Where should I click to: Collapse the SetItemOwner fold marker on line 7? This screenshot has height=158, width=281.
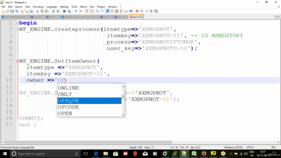point(18,61)
